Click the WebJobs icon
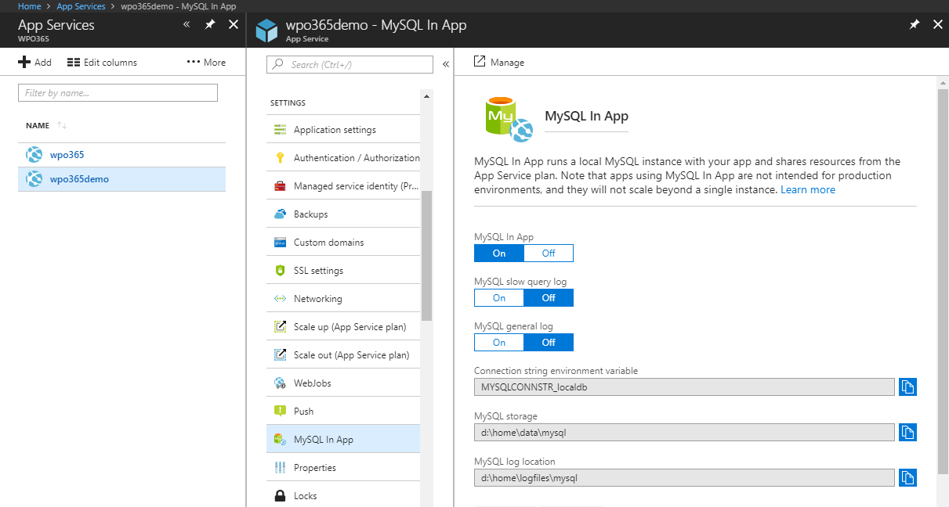The image size is (949, 507). 280,383
